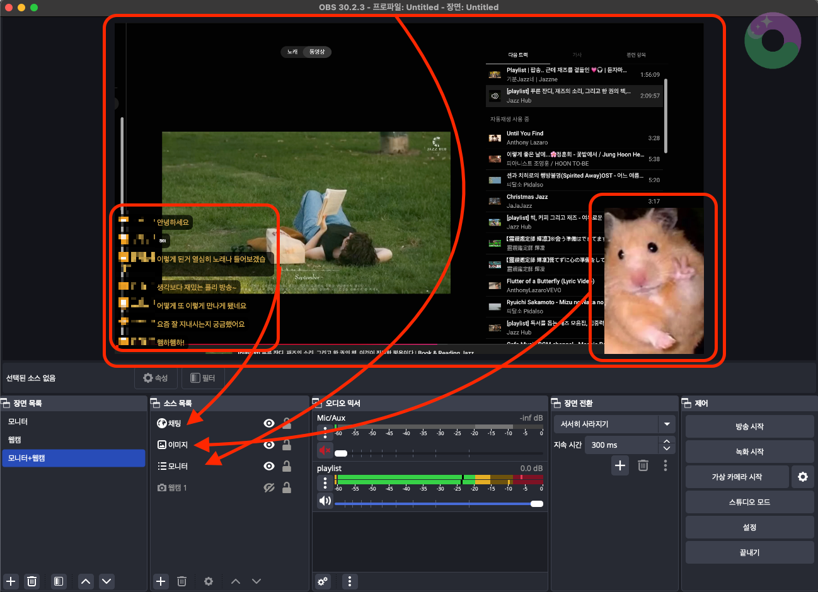Click 끝내기 to exit OBS
The width and height of the screenshot is (818, 592).
[749, 552]
